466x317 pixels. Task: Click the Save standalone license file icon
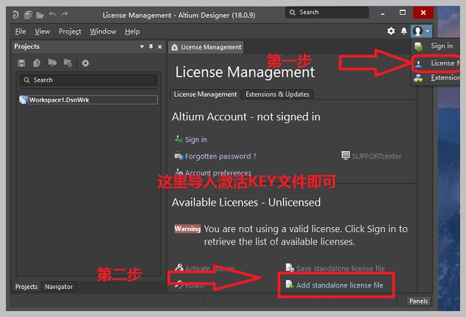(290, 268)
